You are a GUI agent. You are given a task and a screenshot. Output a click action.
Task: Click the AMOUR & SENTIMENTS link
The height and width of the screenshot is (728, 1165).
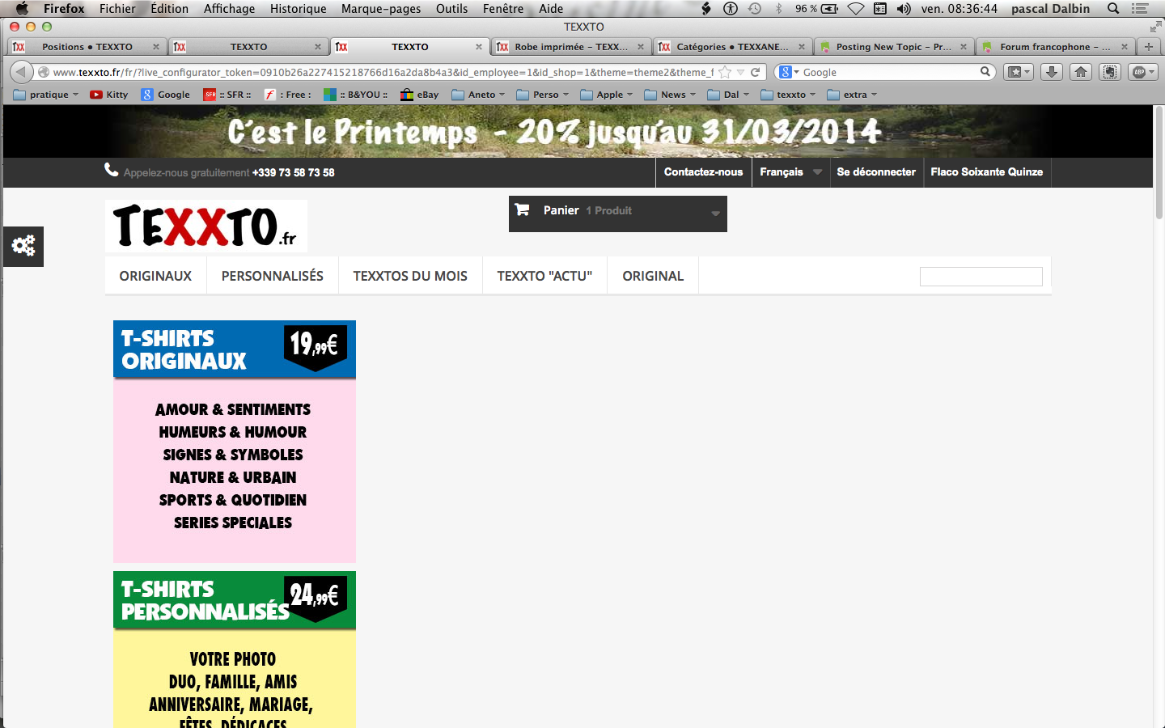tap(233, 409)
